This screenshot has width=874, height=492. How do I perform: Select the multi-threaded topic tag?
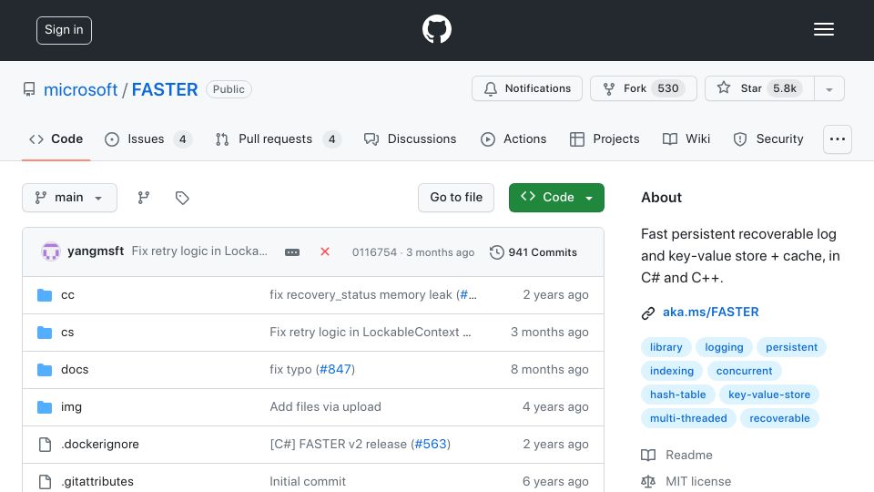pos(688,418)
